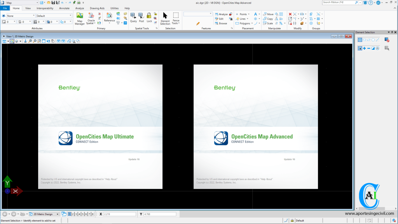Open the File menu
This screenshot has height=224, width=398.
click(x=5, y=8)
